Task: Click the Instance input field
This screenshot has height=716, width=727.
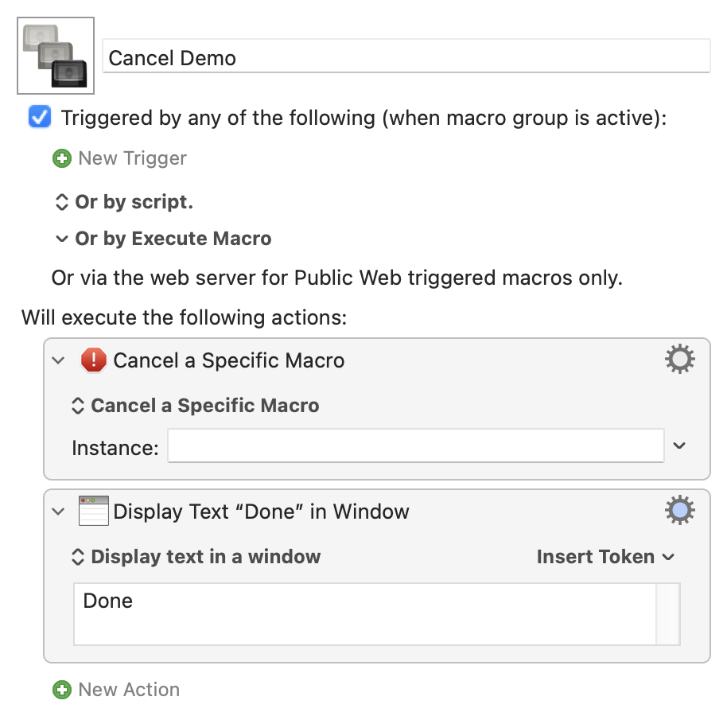Action: tap(416, 446)
